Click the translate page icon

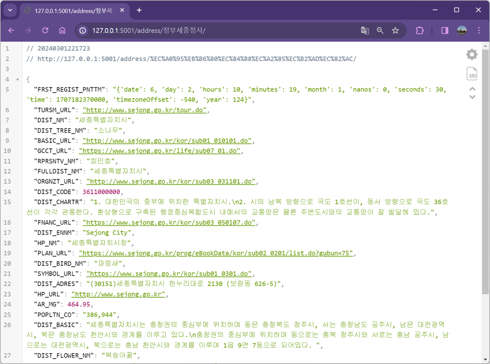point(364,31)
